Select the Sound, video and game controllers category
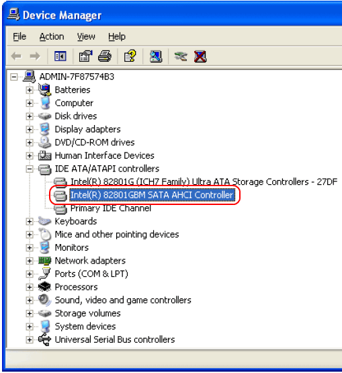The width and height of the screenshot is (342, 373). click(123, 300)
